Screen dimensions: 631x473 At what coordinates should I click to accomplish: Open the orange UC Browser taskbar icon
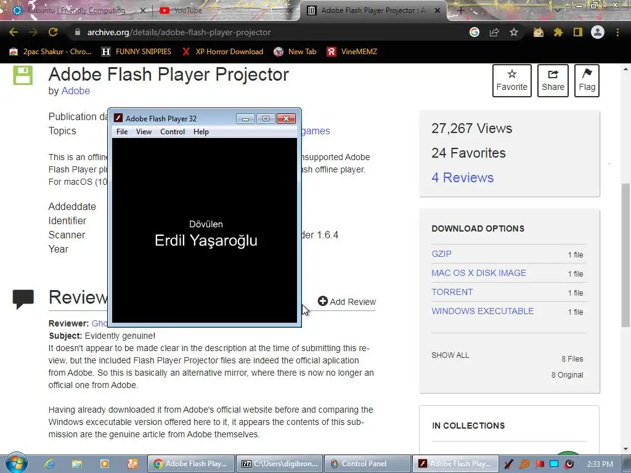132,464
